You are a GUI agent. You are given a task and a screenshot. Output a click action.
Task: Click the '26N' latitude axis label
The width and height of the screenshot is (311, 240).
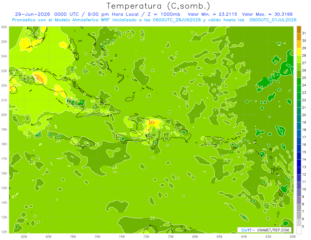click(4, 27)
